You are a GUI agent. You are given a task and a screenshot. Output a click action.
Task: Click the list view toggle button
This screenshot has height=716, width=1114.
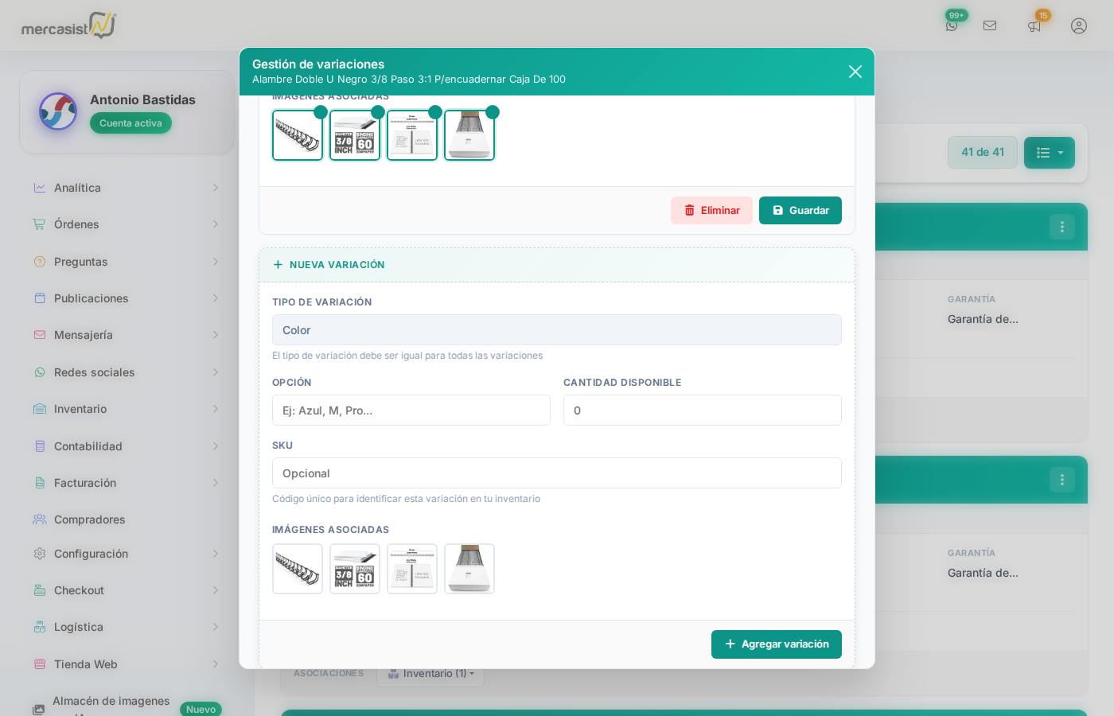point(1049,153)
